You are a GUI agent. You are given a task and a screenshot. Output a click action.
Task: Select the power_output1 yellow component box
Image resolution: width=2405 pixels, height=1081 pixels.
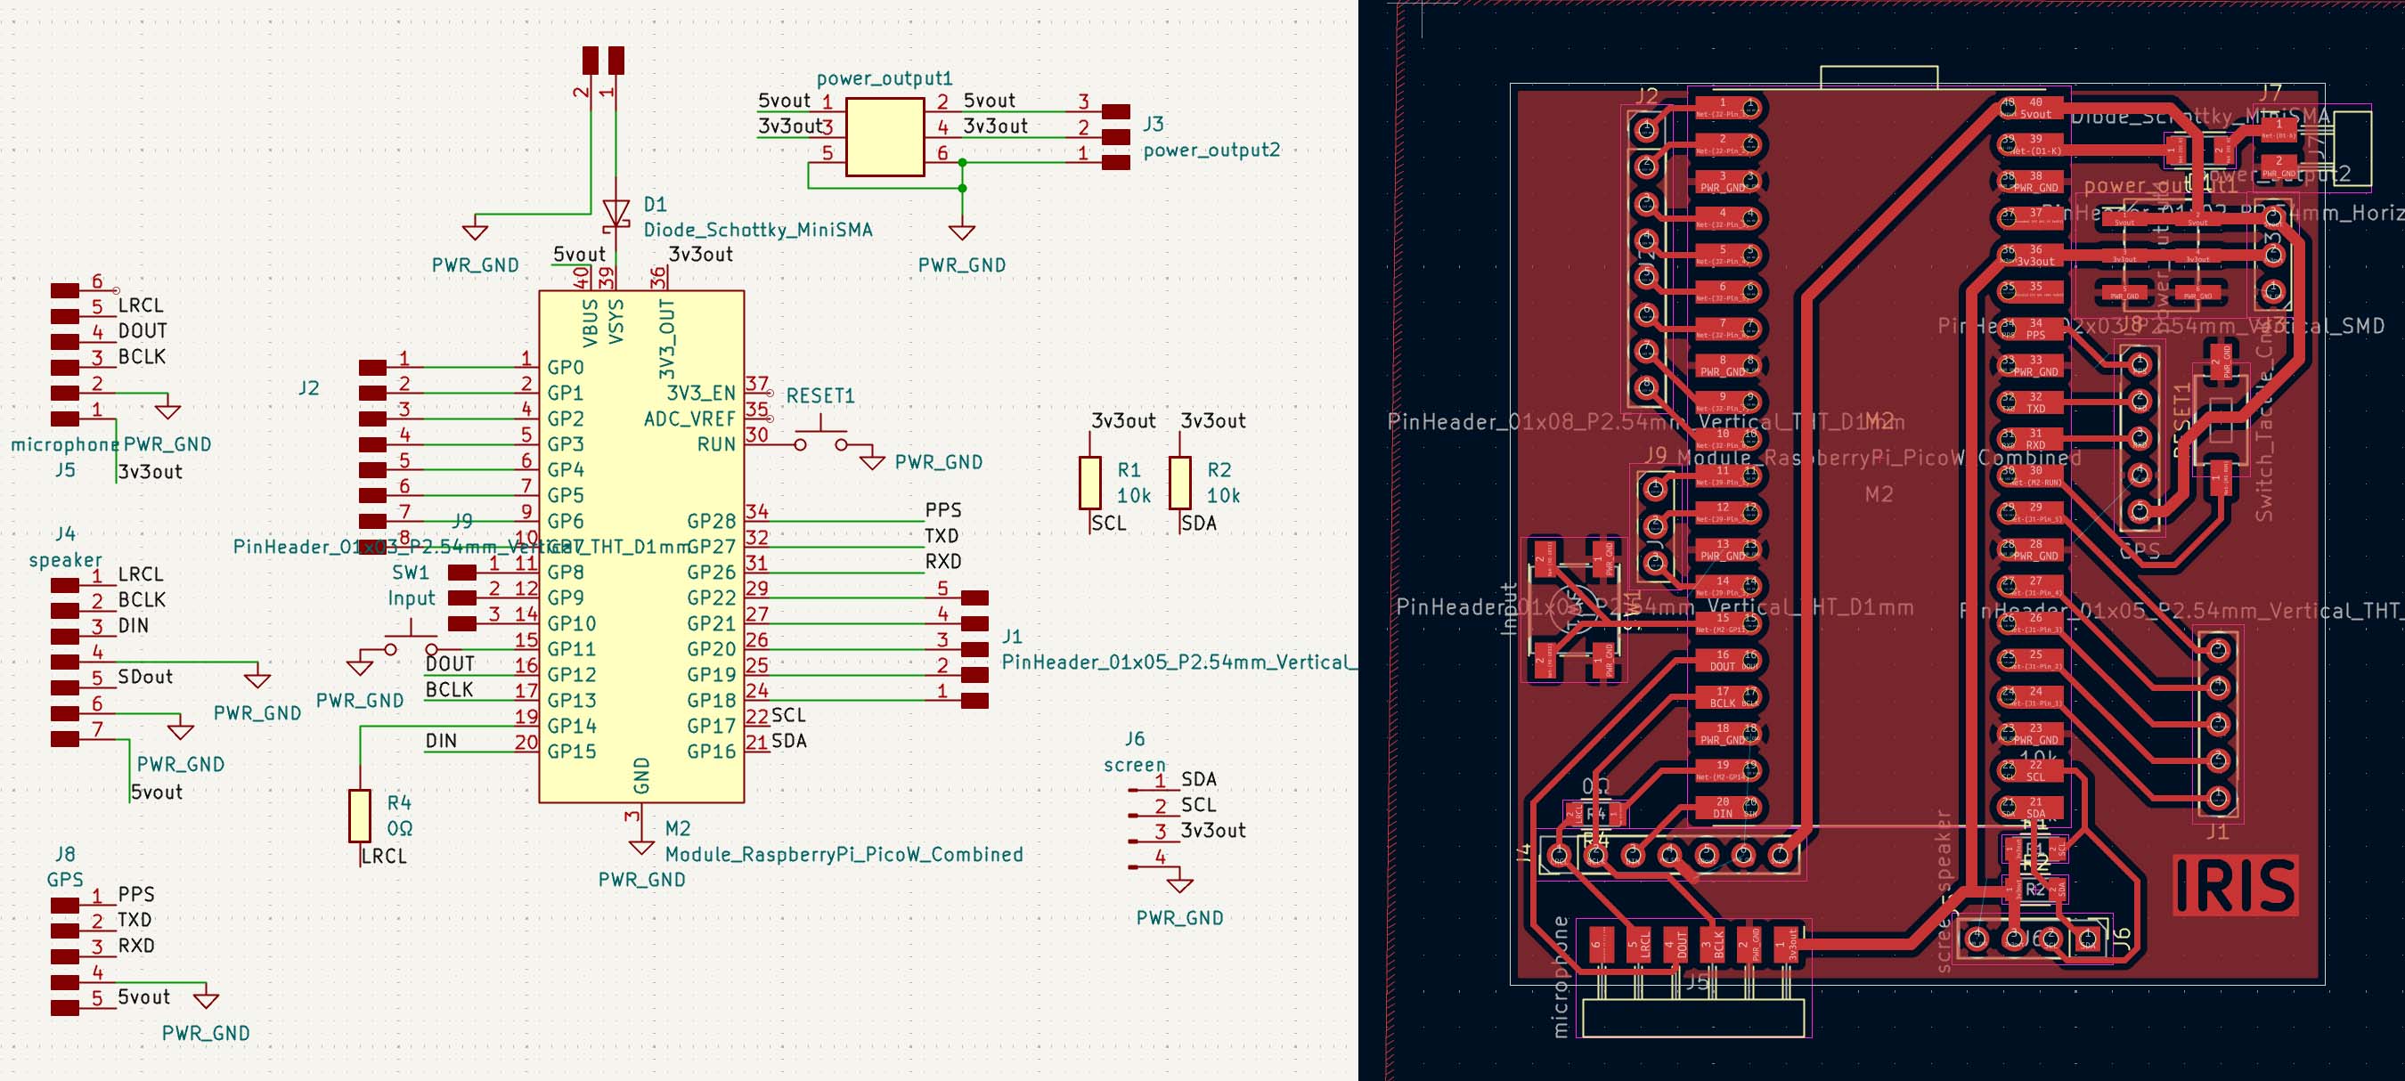[885, 137]
